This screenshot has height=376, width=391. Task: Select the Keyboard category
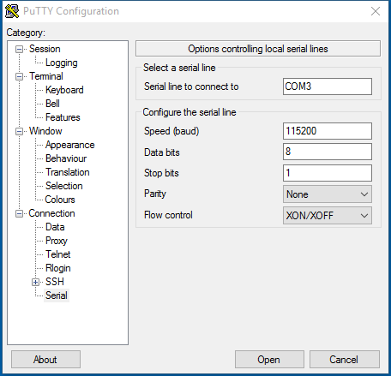(x=64, y=90)
